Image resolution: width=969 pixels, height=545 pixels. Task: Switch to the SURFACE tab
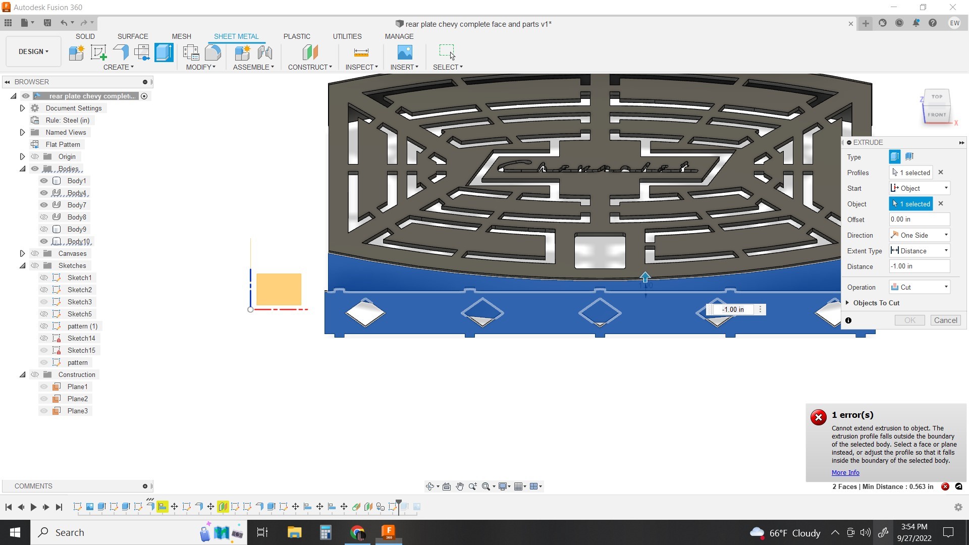click(133, 36)
